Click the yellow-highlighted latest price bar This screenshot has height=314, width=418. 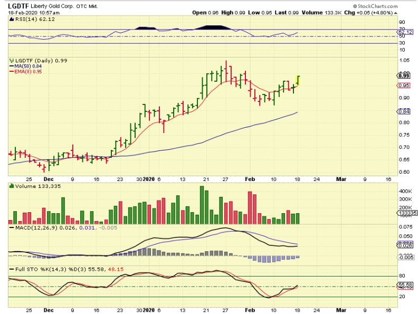point(298,81)
